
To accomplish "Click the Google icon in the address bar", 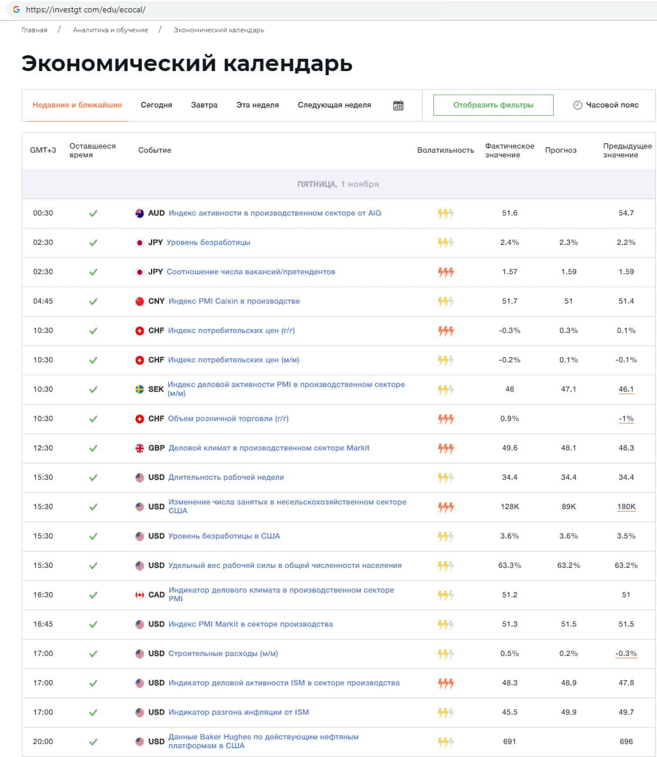I will pos(16,9).
